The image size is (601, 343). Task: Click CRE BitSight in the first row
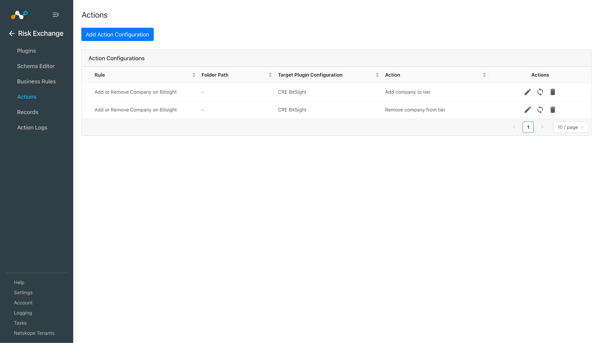(x=292, y=92)
